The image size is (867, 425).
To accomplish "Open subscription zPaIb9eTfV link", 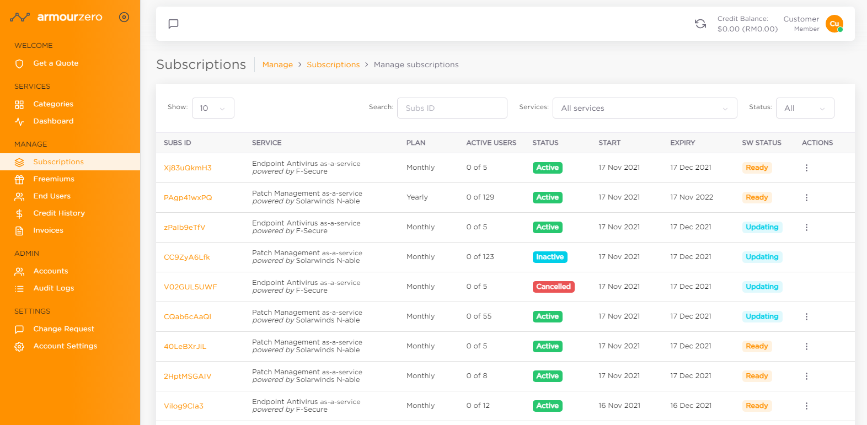I will [184, 228].
